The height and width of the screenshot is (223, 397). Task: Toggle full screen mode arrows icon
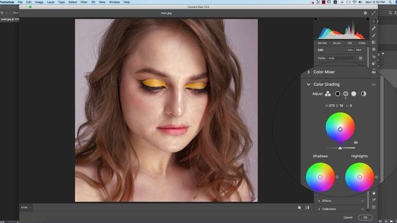[373, 13]
